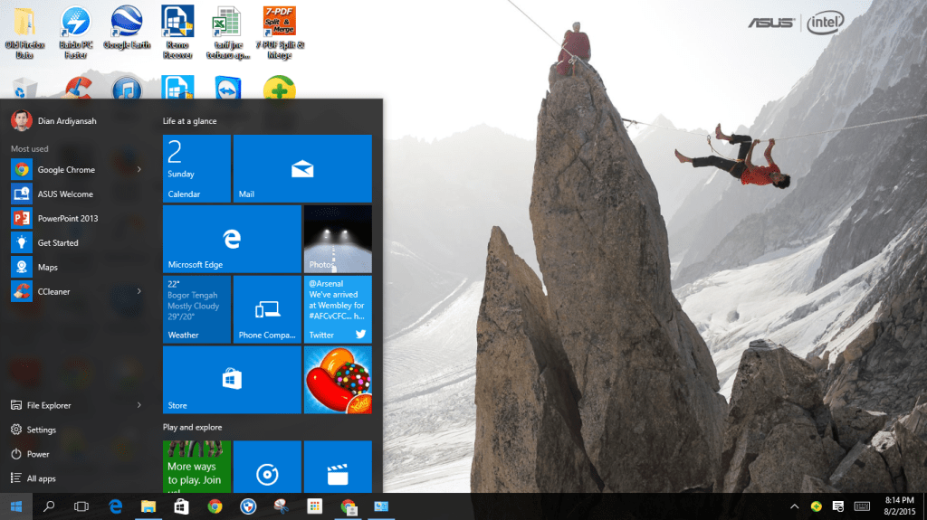This screenshot has width=927, height=520.
Task: Open File Explorer taskbar icon
Action: (x=148, y=506)
